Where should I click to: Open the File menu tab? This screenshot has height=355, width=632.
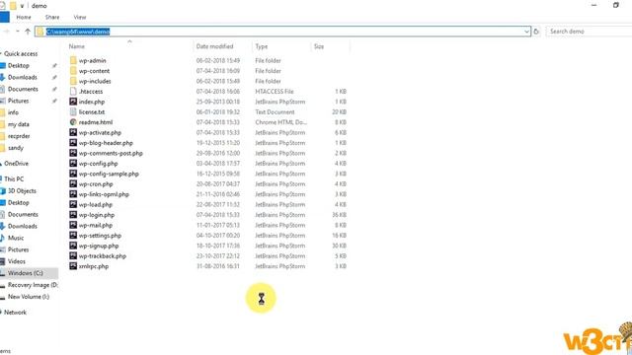click(4, 18)
